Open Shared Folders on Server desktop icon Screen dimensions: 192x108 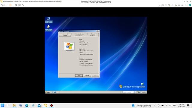(x=49, y=28)
